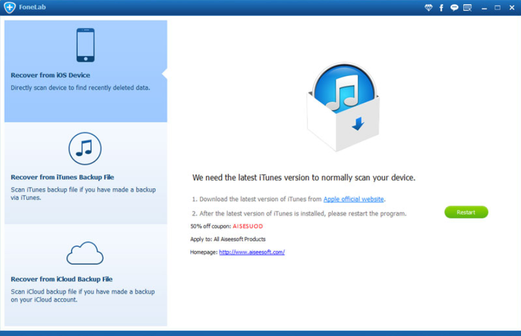Click the circled music note iTunes icon
This screenshot has height=336, width=521.
tap(85, 148)
